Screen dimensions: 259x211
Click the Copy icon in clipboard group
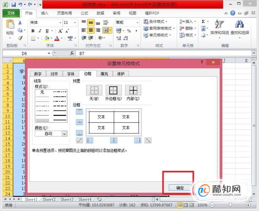[x=20, y=30]
